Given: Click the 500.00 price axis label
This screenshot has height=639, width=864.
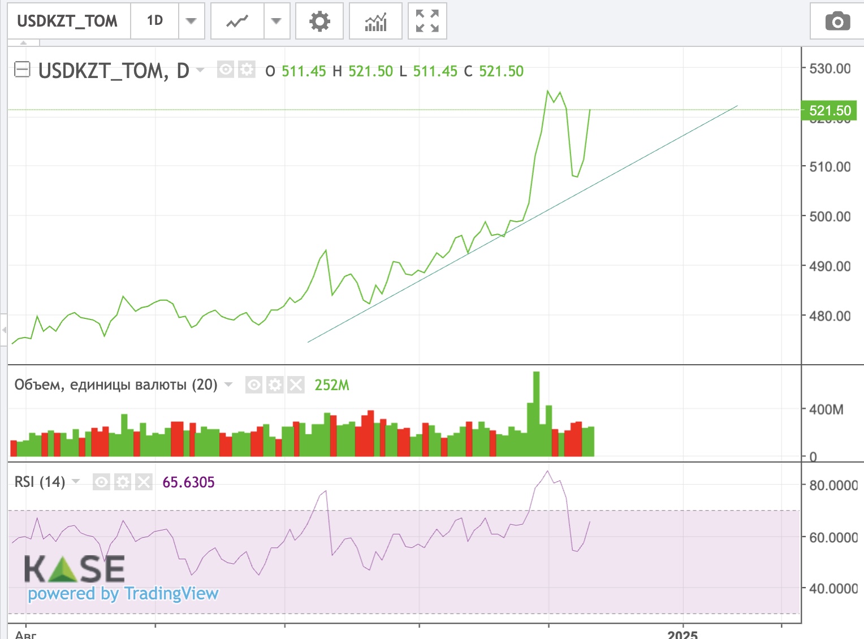Looking at the screenshot, I should (830, 216).
